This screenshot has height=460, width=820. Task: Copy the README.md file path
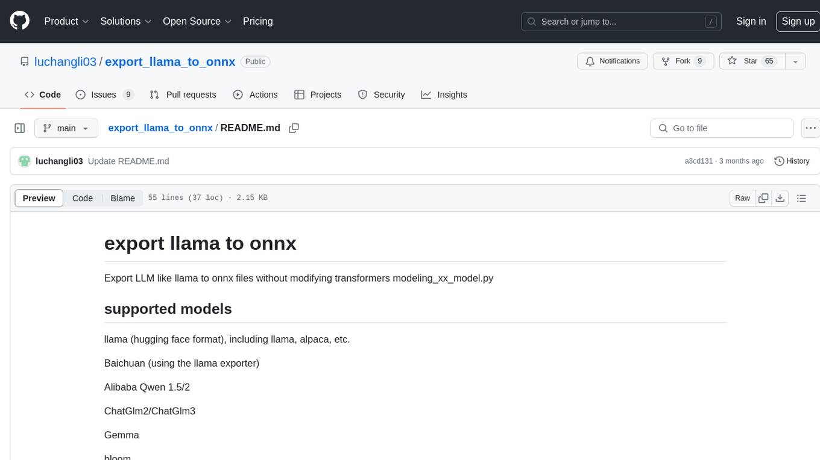[294, 128]
